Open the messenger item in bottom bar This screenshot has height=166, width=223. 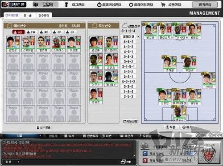point(127,136)
